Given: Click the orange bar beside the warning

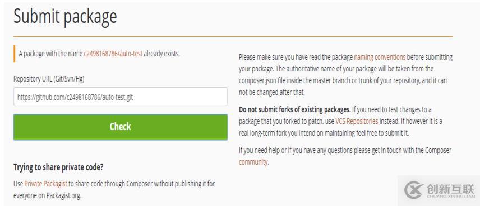Looking at the screenshot, I should click(15, 54).
